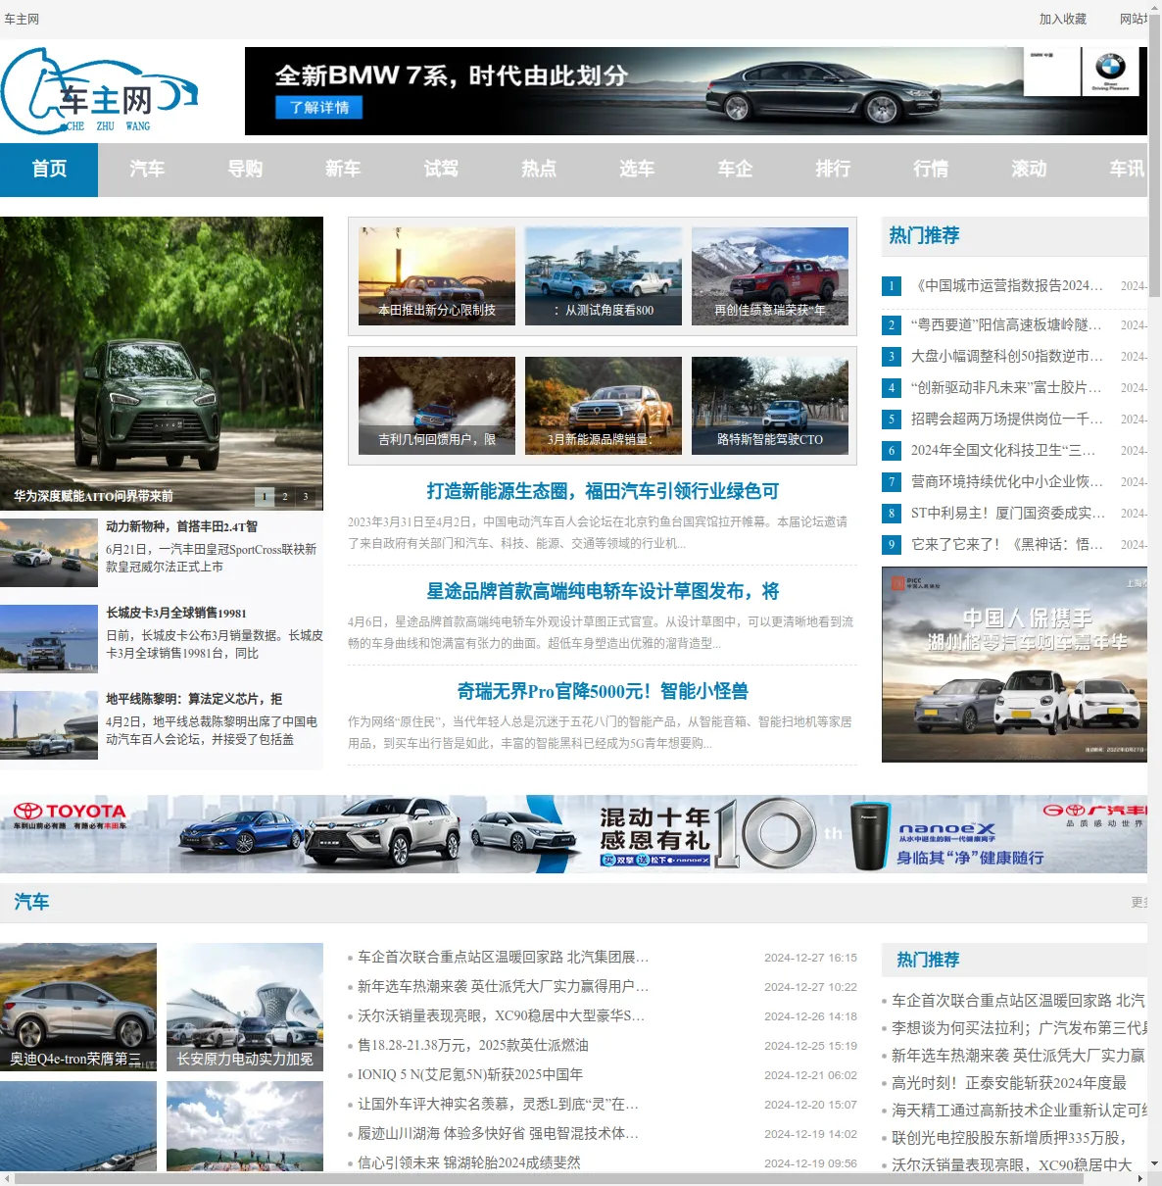Open hot item 招聘会超两万场提供岗位一千
This screenshot has height=1186, width=1162.
point(1006,420)
